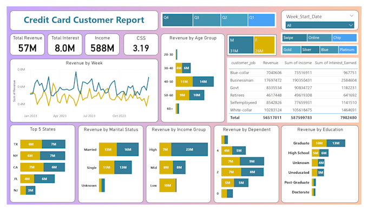
Task: Select the Q4 quarter slicer tile
Action: [x=178, y=20]
